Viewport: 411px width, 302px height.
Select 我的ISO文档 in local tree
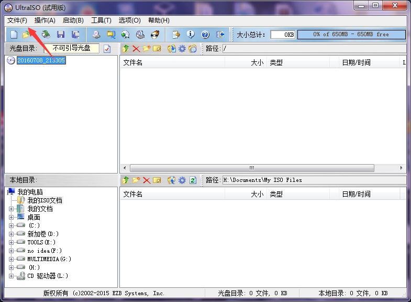pyautogui.click(x=45, y=200)
